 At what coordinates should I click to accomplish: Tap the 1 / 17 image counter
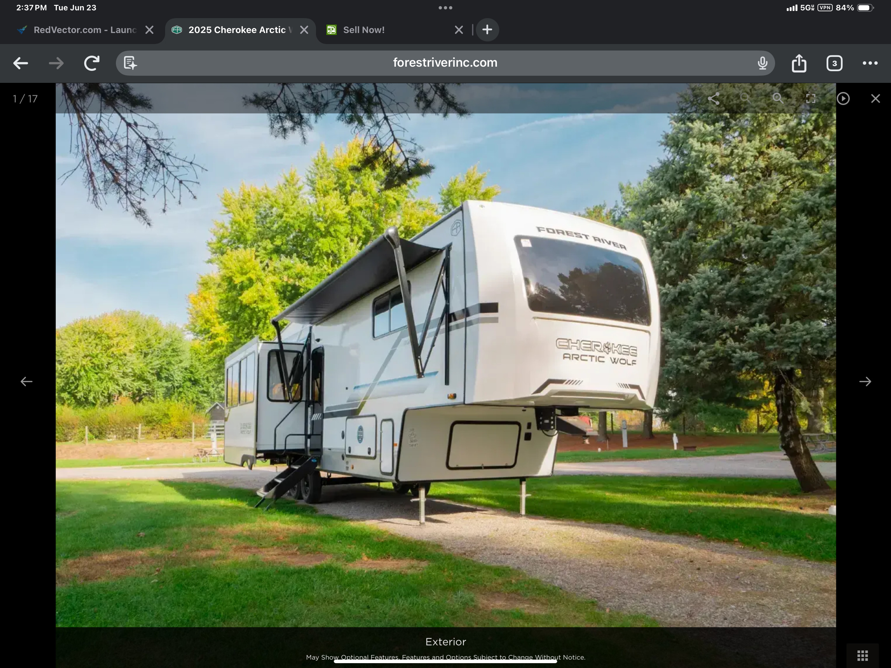coord(25,99)
